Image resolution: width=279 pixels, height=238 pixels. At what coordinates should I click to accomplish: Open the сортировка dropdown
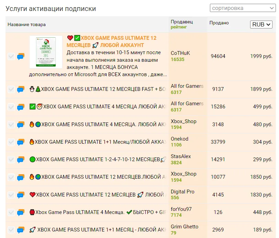[x=243, y=8]
